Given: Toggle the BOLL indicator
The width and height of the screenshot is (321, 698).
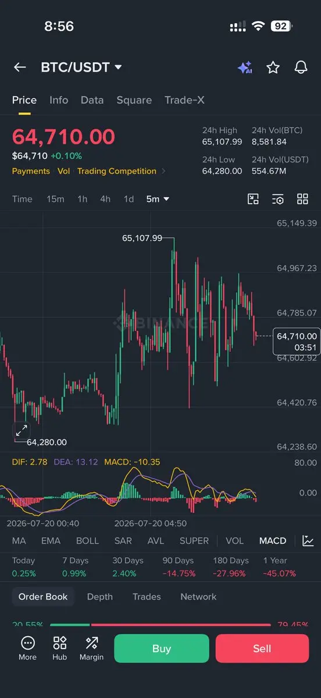Looking at the screenshot, I should 87,541.
